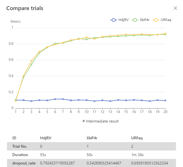Select the HdjRV column header in table

coord(45,138)
